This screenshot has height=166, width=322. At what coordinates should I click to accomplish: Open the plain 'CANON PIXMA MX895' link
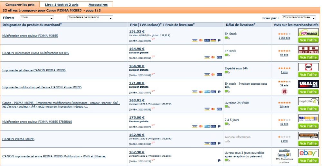point(18,139)
